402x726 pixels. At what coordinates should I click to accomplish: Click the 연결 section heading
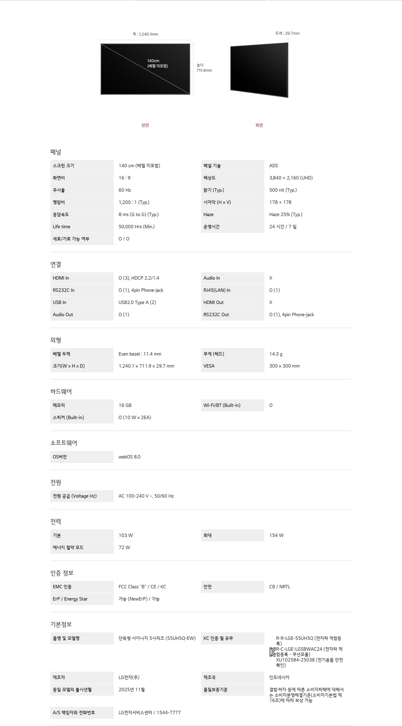[56, 264]
